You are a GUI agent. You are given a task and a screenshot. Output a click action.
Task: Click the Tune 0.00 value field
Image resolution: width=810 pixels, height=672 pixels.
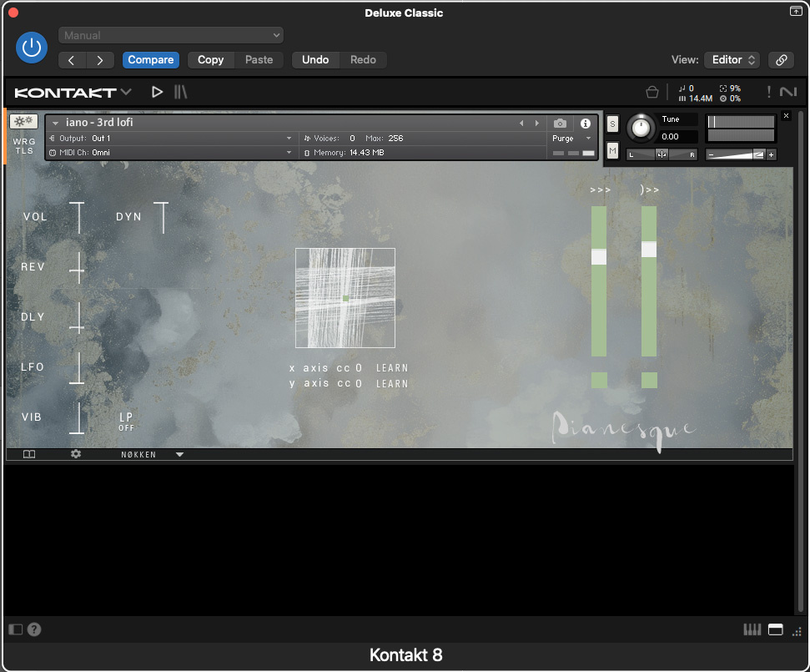(677, 136)
